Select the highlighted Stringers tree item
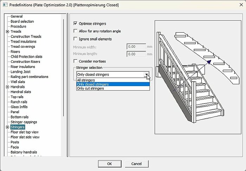The width and height of the screenshot is (246, 171). point(18,127)
